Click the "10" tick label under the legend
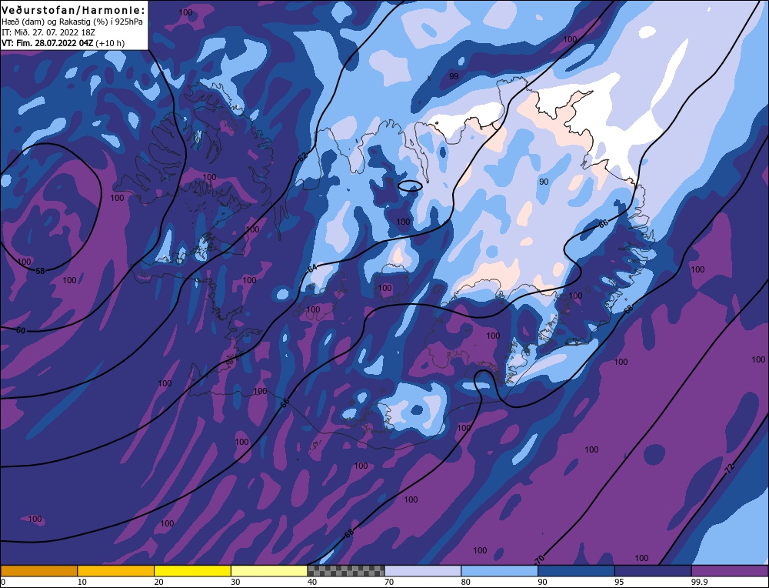 [82, 582]
